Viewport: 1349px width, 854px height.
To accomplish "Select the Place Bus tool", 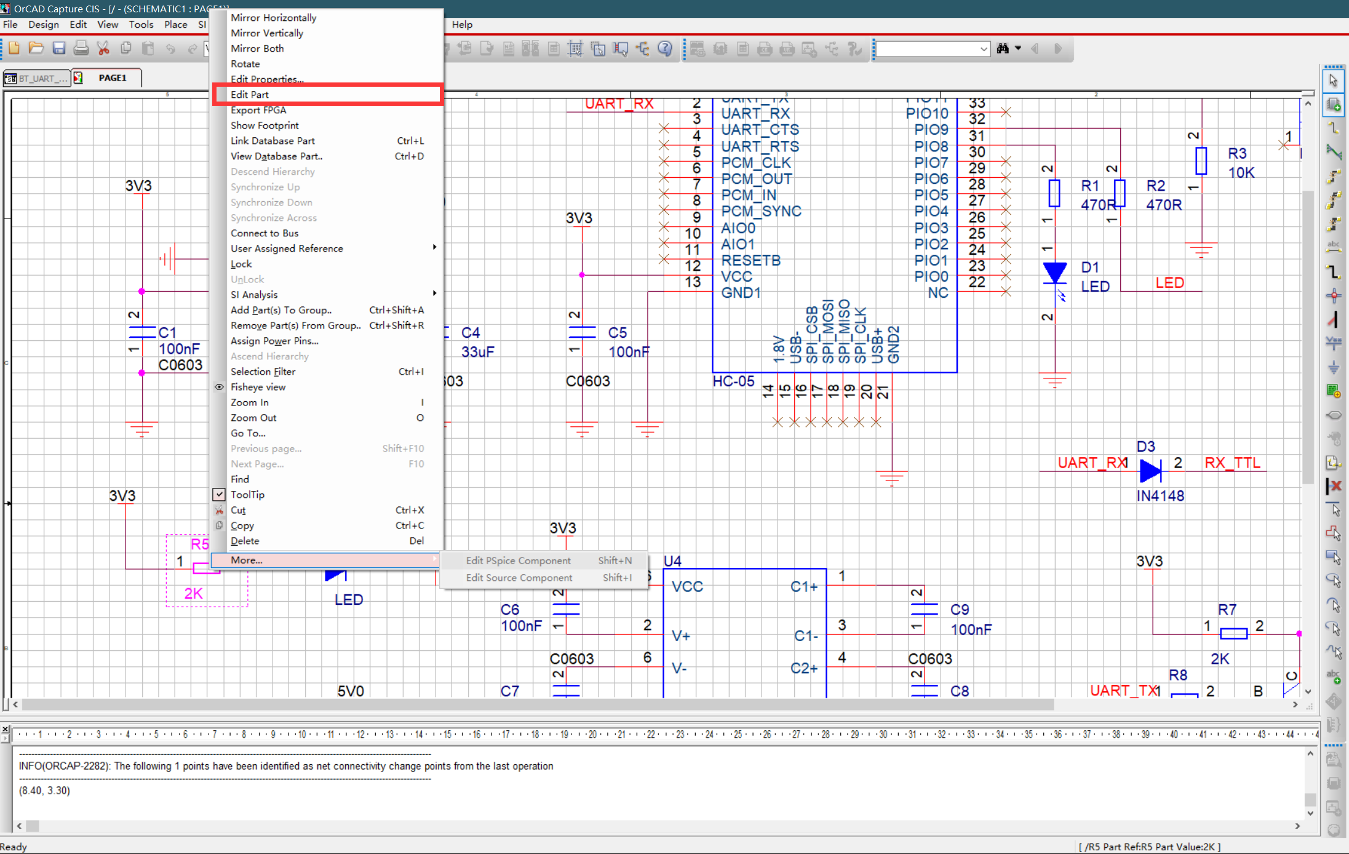I will [x=1333, y=271].
